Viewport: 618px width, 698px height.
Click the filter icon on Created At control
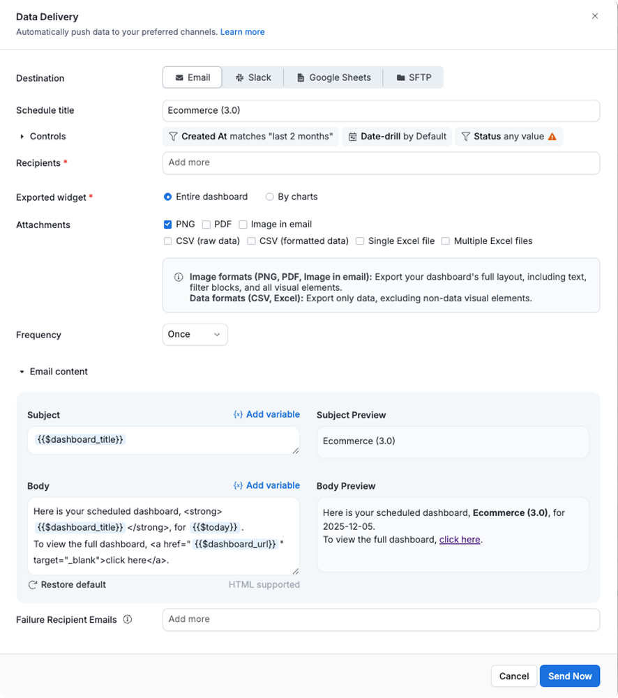172,136
